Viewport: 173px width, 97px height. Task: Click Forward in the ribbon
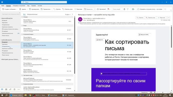[78, 9]
